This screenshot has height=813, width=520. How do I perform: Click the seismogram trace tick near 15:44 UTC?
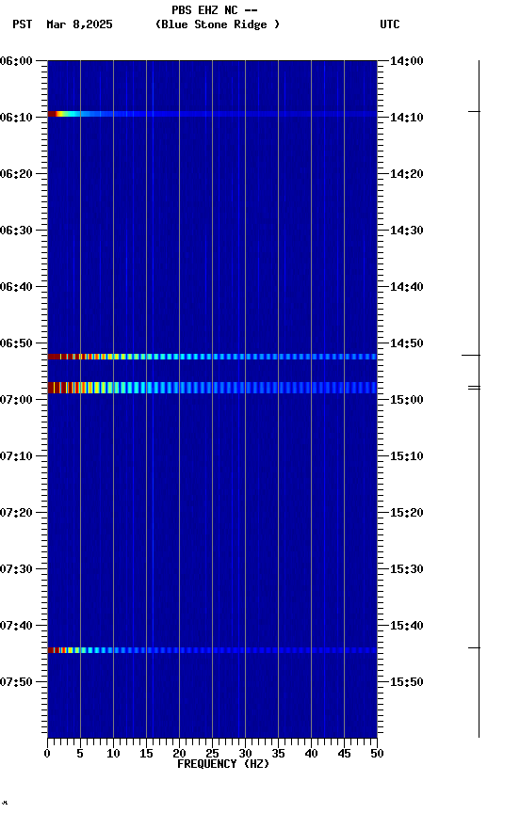474,648
